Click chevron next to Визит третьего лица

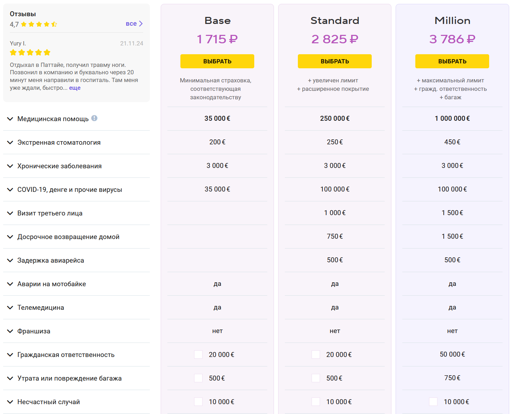pos(10,213)
